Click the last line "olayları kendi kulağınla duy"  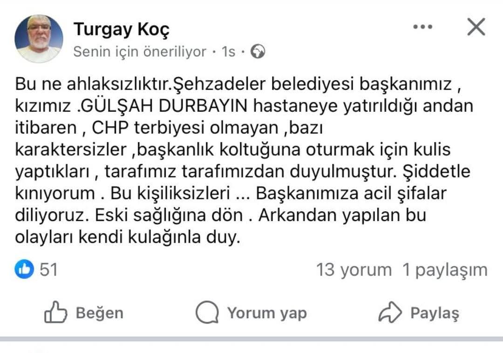pyautogui.click(x=128, y=238)
